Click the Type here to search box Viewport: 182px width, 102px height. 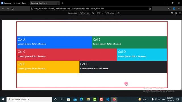coord(29,99)
